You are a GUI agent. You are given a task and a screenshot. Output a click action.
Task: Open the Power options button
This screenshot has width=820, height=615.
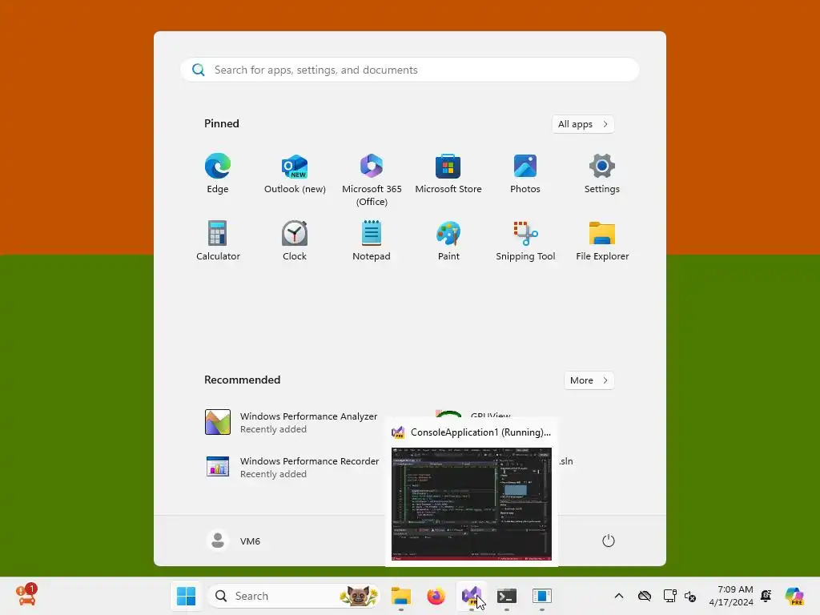pyautogui.click(x=609, y=541)
